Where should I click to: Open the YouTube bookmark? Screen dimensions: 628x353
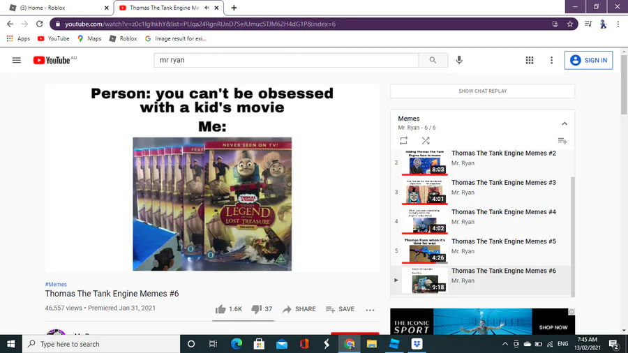click(x=53, y=38)
